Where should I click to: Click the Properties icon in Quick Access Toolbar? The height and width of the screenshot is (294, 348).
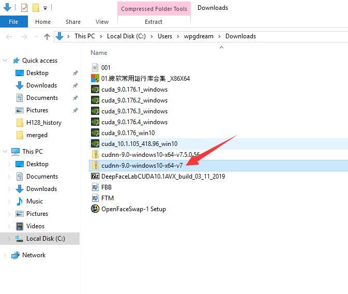pyautogui.click(x=24, y=8)
